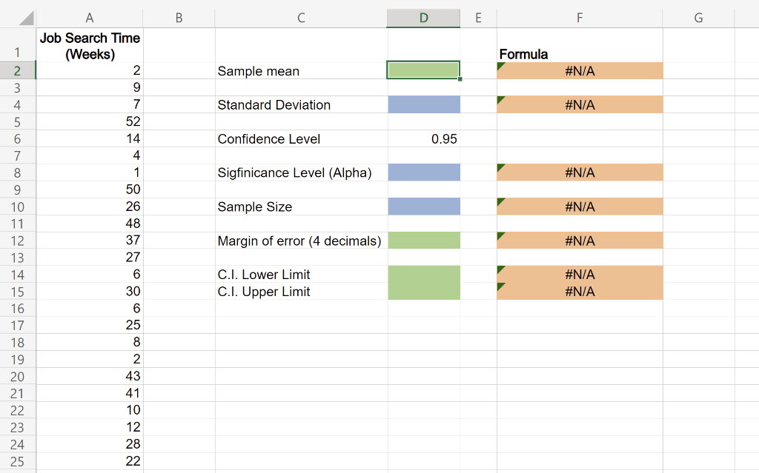This screenshot has height=473, width=759.
Task: Click the Sigfinicance Level (Alpha) label
Action: [295, 172]
